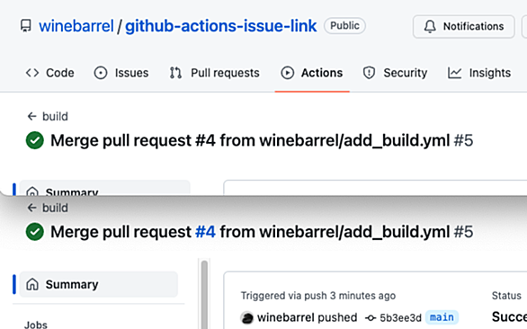Click the sidebar vertical scrollbar
The image size is (527, 329).
pyautogui.click(x=204, y=294)
